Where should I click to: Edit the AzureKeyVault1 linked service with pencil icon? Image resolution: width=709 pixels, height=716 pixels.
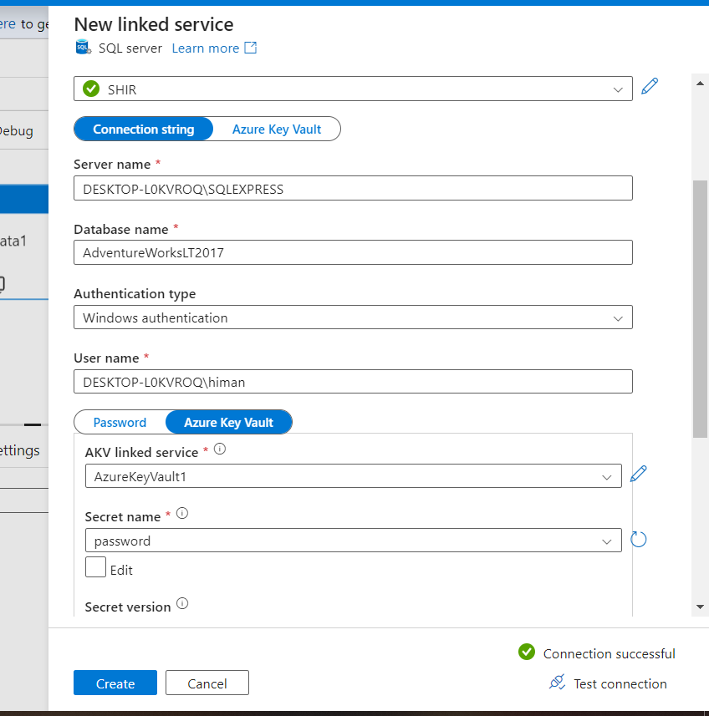(x=638, y=474)
